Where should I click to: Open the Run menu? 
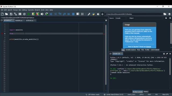[x=20, y=10]
